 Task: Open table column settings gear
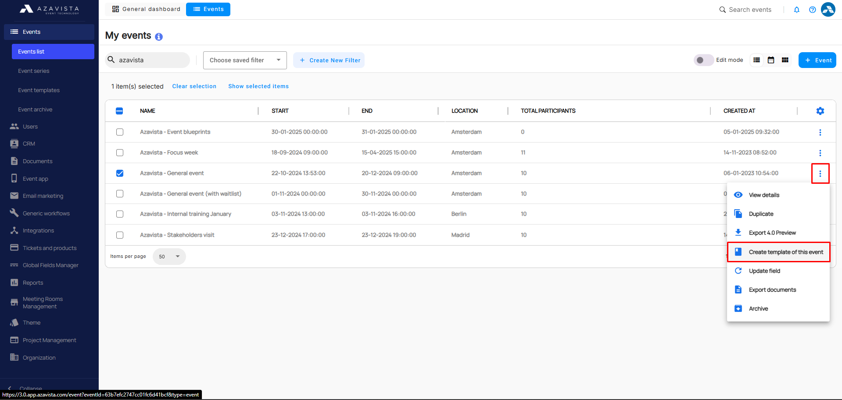click(x=820, y=111)
